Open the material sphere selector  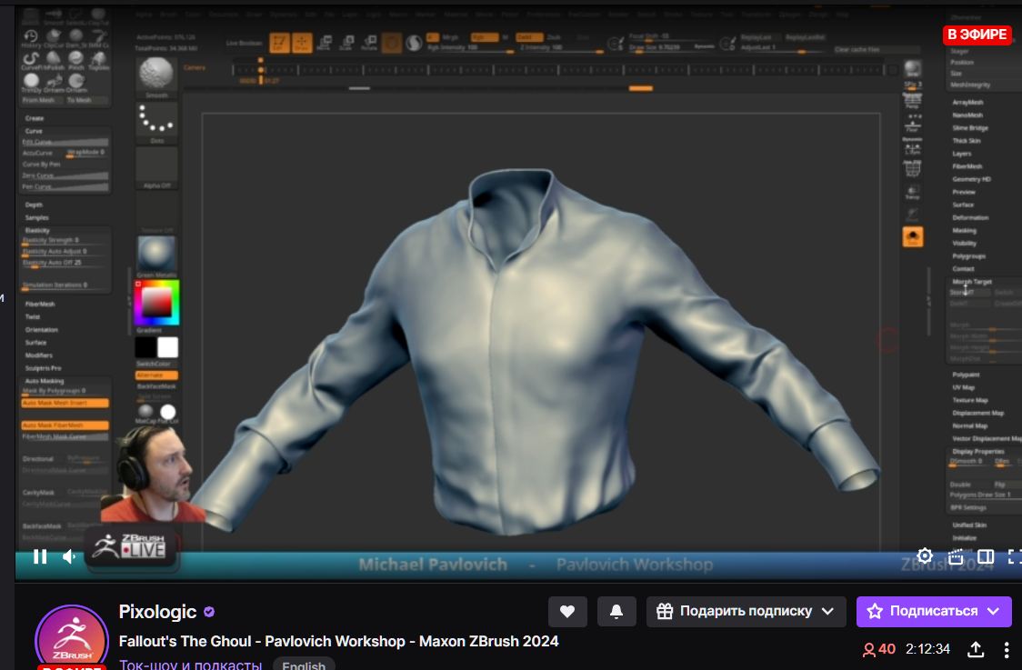pyautogui.click(x=156, y=255)
